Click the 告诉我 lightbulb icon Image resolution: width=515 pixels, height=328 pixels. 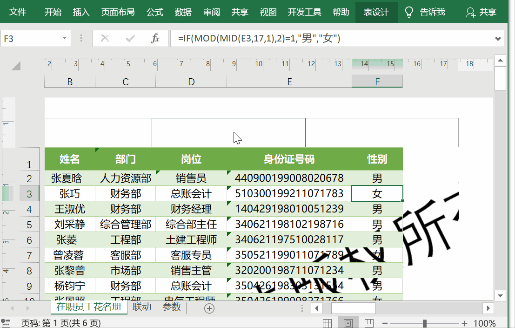(x=408, y=12)
